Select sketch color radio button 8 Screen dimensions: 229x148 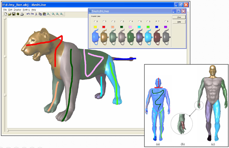click(x=166, y=21)
